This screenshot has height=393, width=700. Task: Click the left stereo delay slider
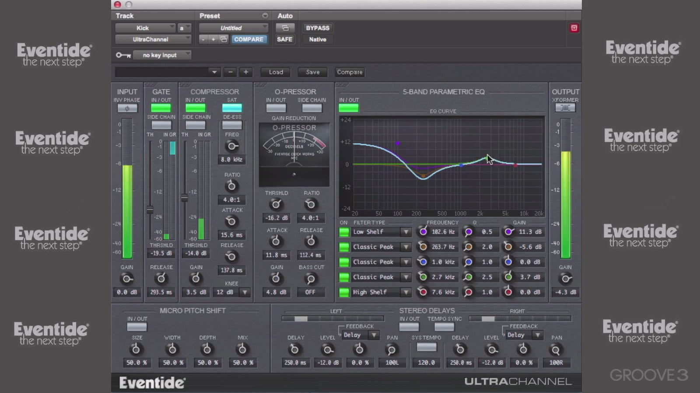(x=332, y=319)
